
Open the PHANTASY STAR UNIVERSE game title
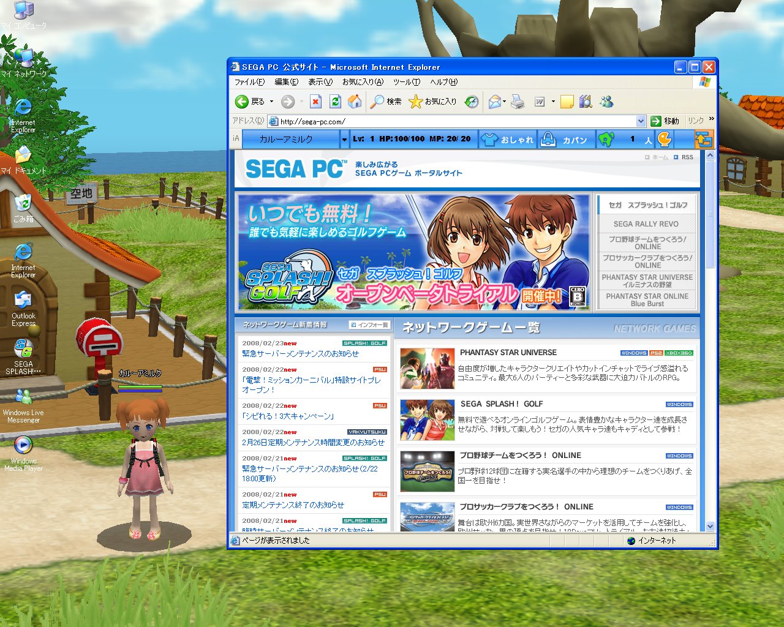[x=508, y=353]
